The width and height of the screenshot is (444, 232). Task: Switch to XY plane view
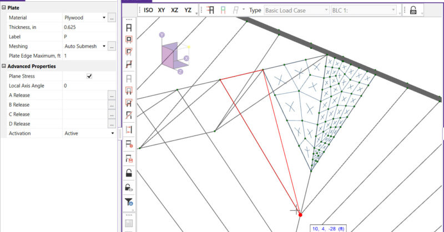coord(162,10)
